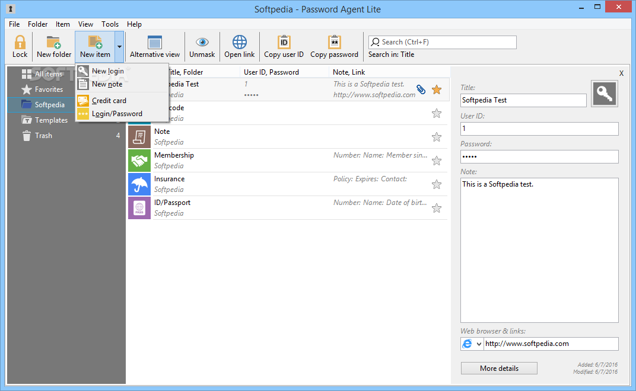
Task: Switch to Alternative view
Action: [154, 47]
